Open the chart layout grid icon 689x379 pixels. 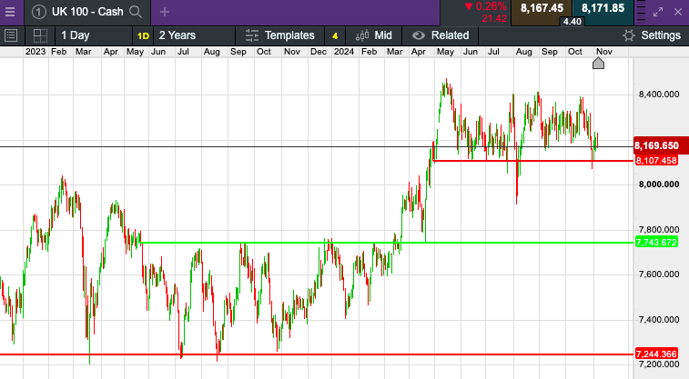point(40,35)
